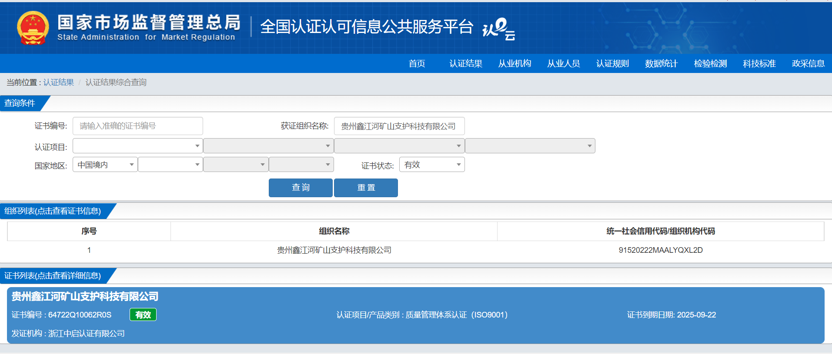Focus the 证书编号 input field
The width and height of the screenshot is (832, 354).
[x=138, y=126]
